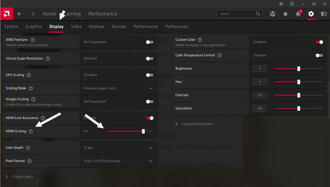Open top-level Performance menu
The height and width of the screenshot is (187, 330).
click(103, 14)
